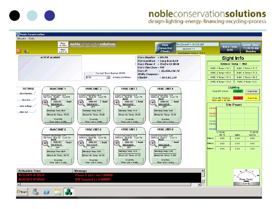Click the Message column header
This screenshot has height=209, width=278.
137,171
